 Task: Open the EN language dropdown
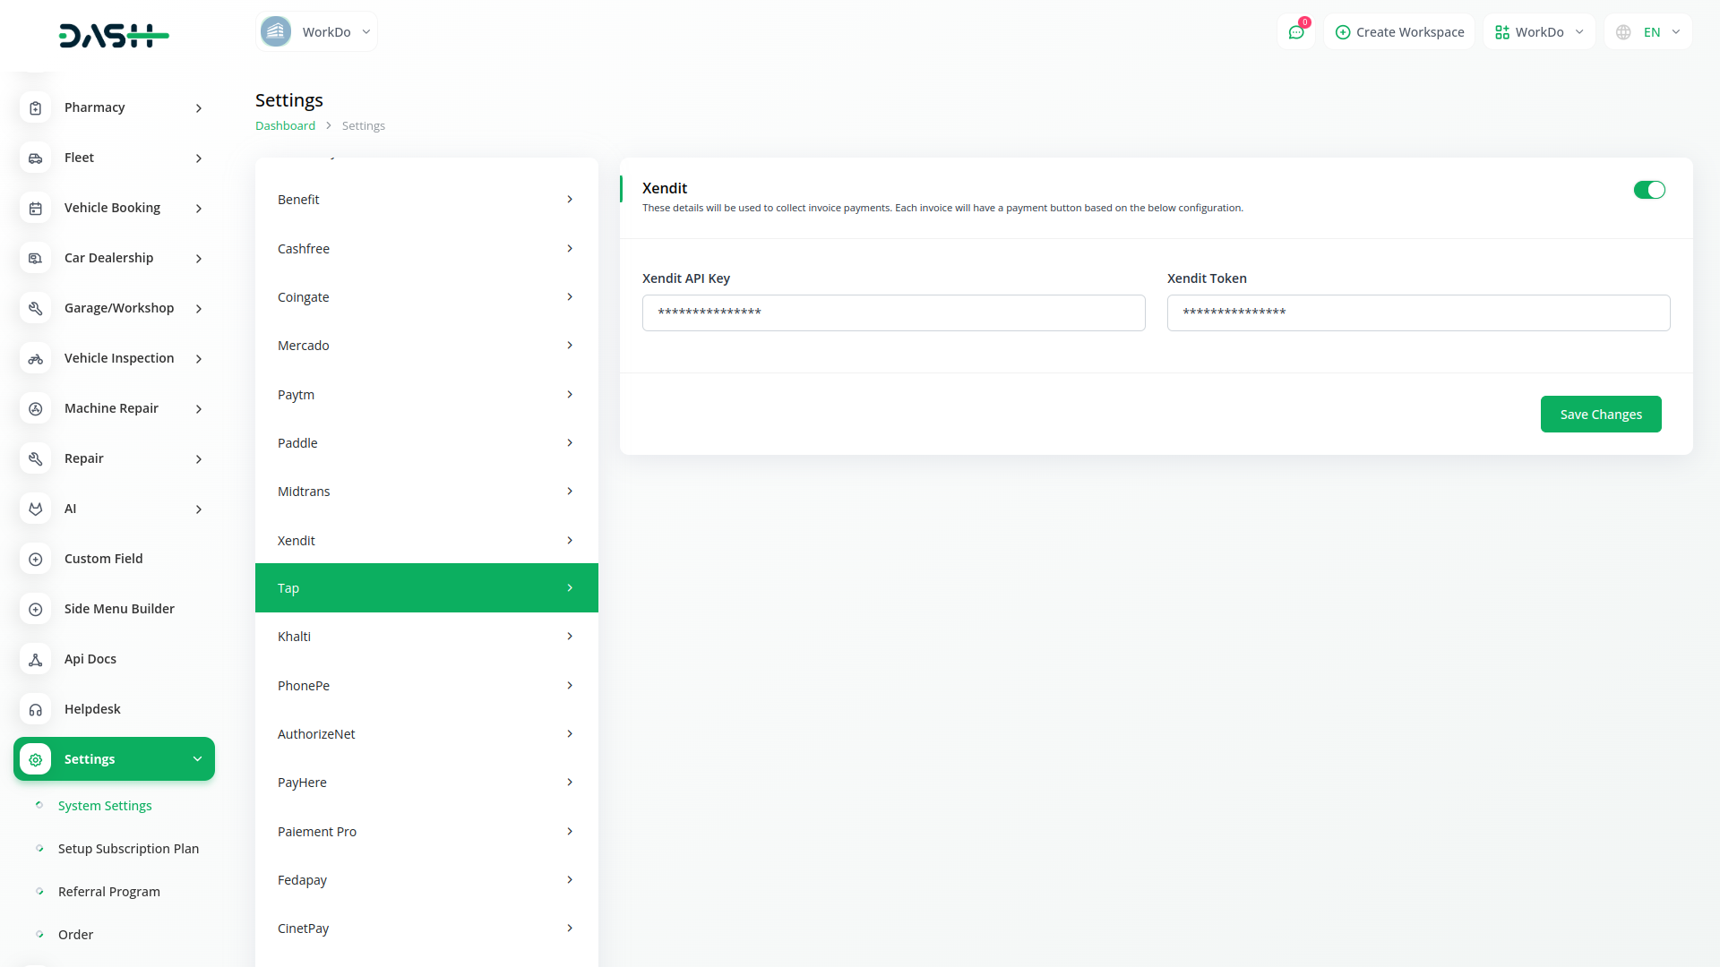pyautogui.click(x=1648, y=32)
